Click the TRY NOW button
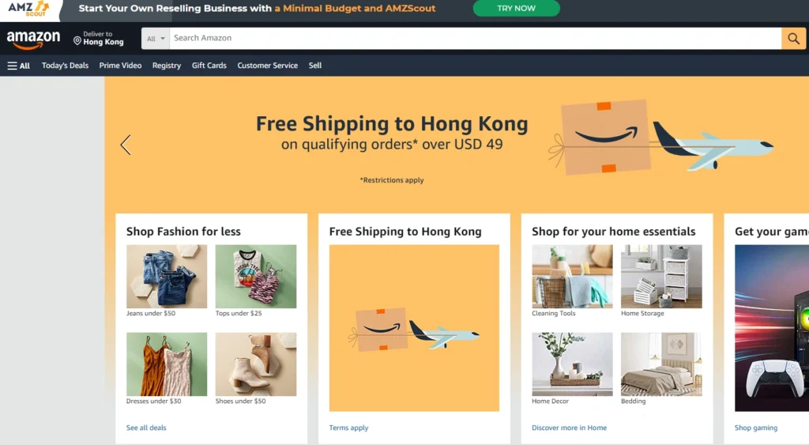Viewport: 809px width, 445px height. (516, 8)
